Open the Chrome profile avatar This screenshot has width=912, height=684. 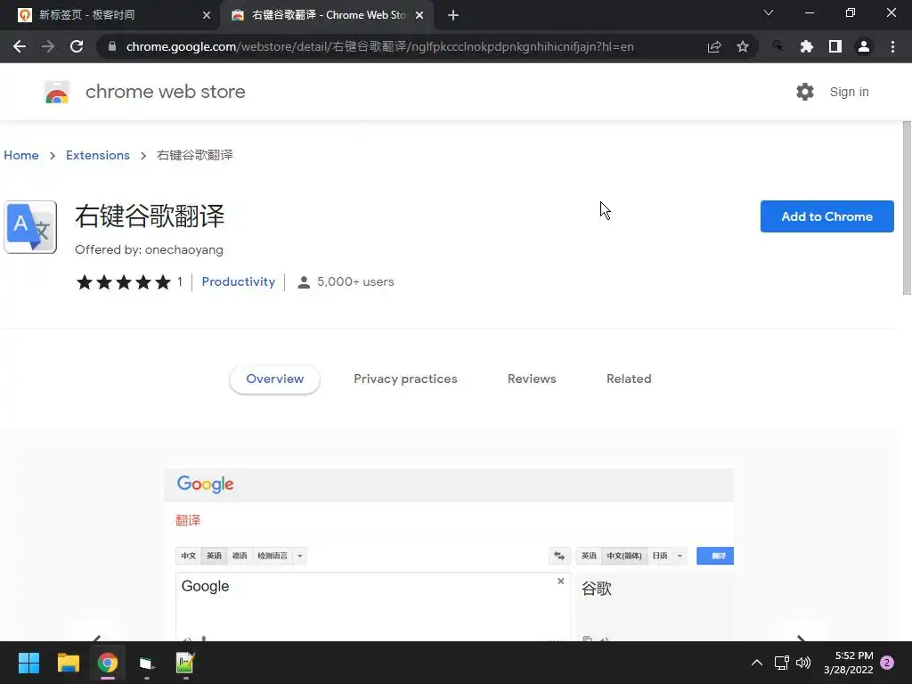click(864, 46)
